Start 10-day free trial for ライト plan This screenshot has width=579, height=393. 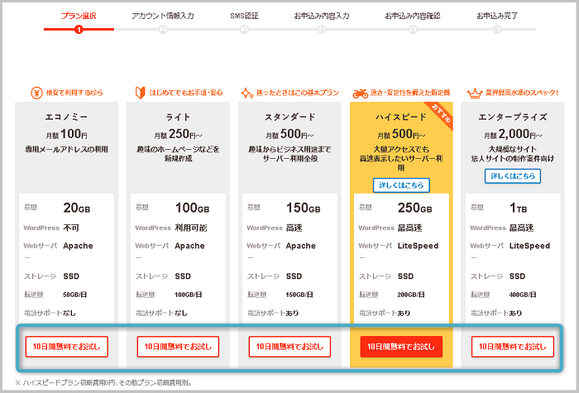(178, 347)
